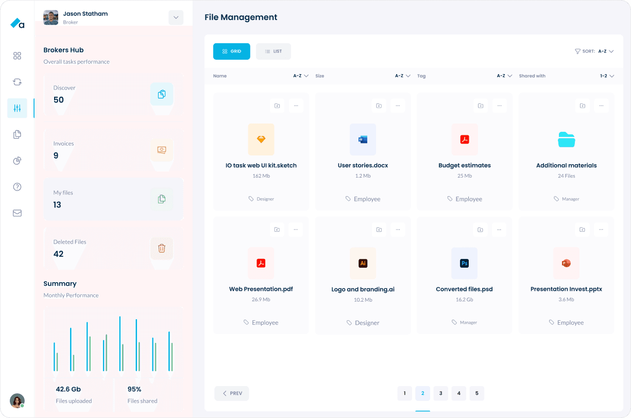Switch to GRID view
The image size is (631, 418).
click(231, 51)
